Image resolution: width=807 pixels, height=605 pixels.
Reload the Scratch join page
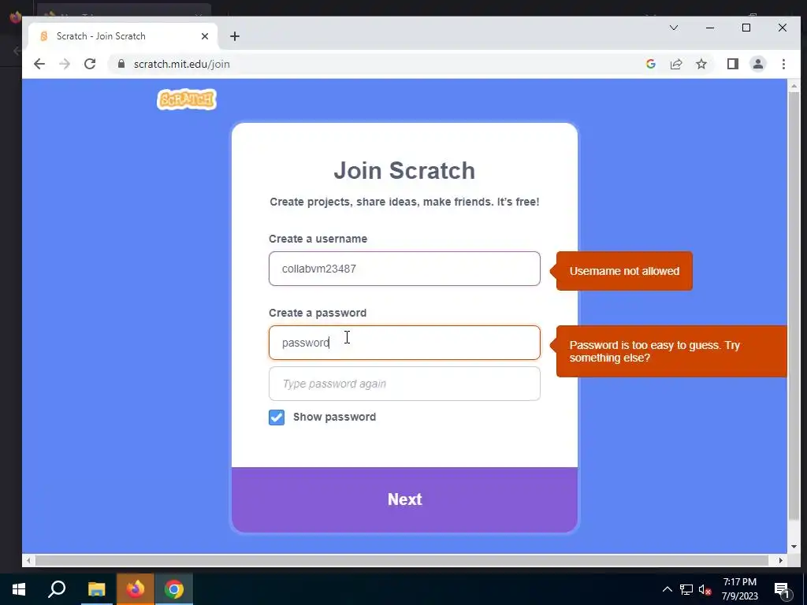point(90,64)
